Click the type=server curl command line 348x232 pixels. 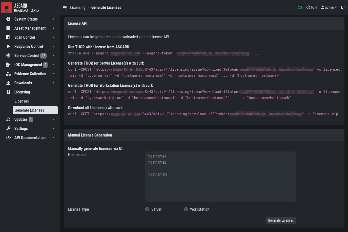click(204, 72)
